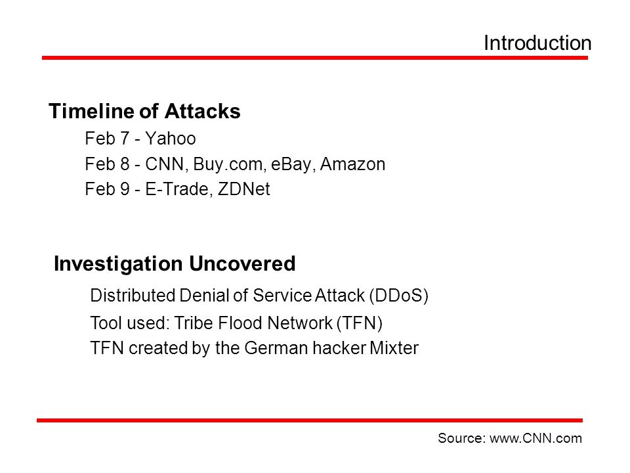Viewport: 630px width, 473px height.
Task: Click the word Yahoo
Action: (171, 139)
